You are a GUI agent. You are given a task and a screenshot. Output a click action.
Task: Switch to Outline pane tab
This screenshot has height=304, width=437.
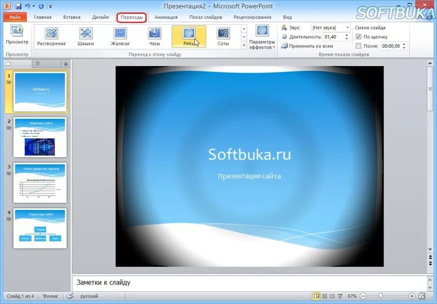click(46, 64)
